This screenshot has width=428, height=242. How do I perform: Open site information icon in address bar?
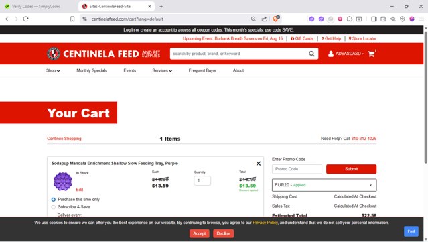(x=85, y=19)
